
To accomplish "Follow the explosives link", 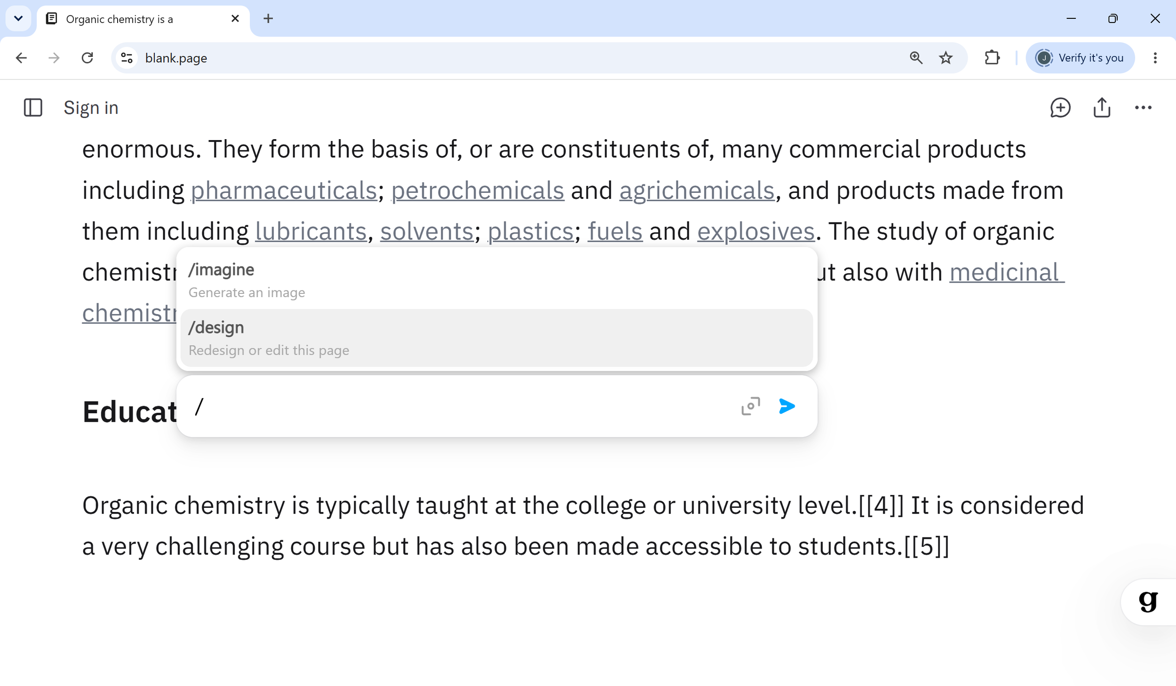I will coord(755,232).
